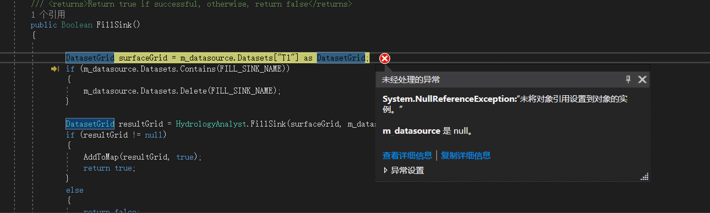Pin the unhandled exception popup
The width and height of the screenshot is (710, 213).
629,80
